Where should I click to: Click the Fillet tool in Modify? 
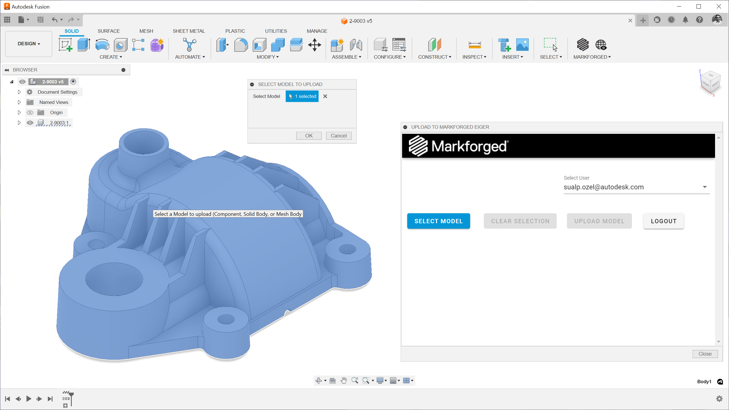[x=241, y=45]
